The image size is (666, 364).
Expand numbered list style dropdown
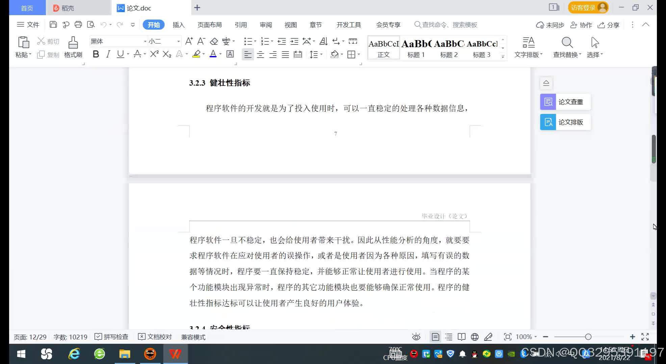[x=272, y=41]
